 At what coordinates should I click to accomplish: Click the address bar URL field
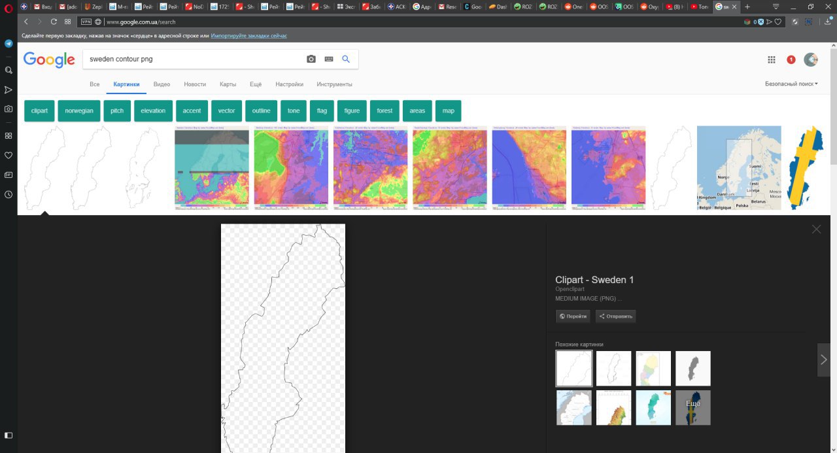[418, 22]
